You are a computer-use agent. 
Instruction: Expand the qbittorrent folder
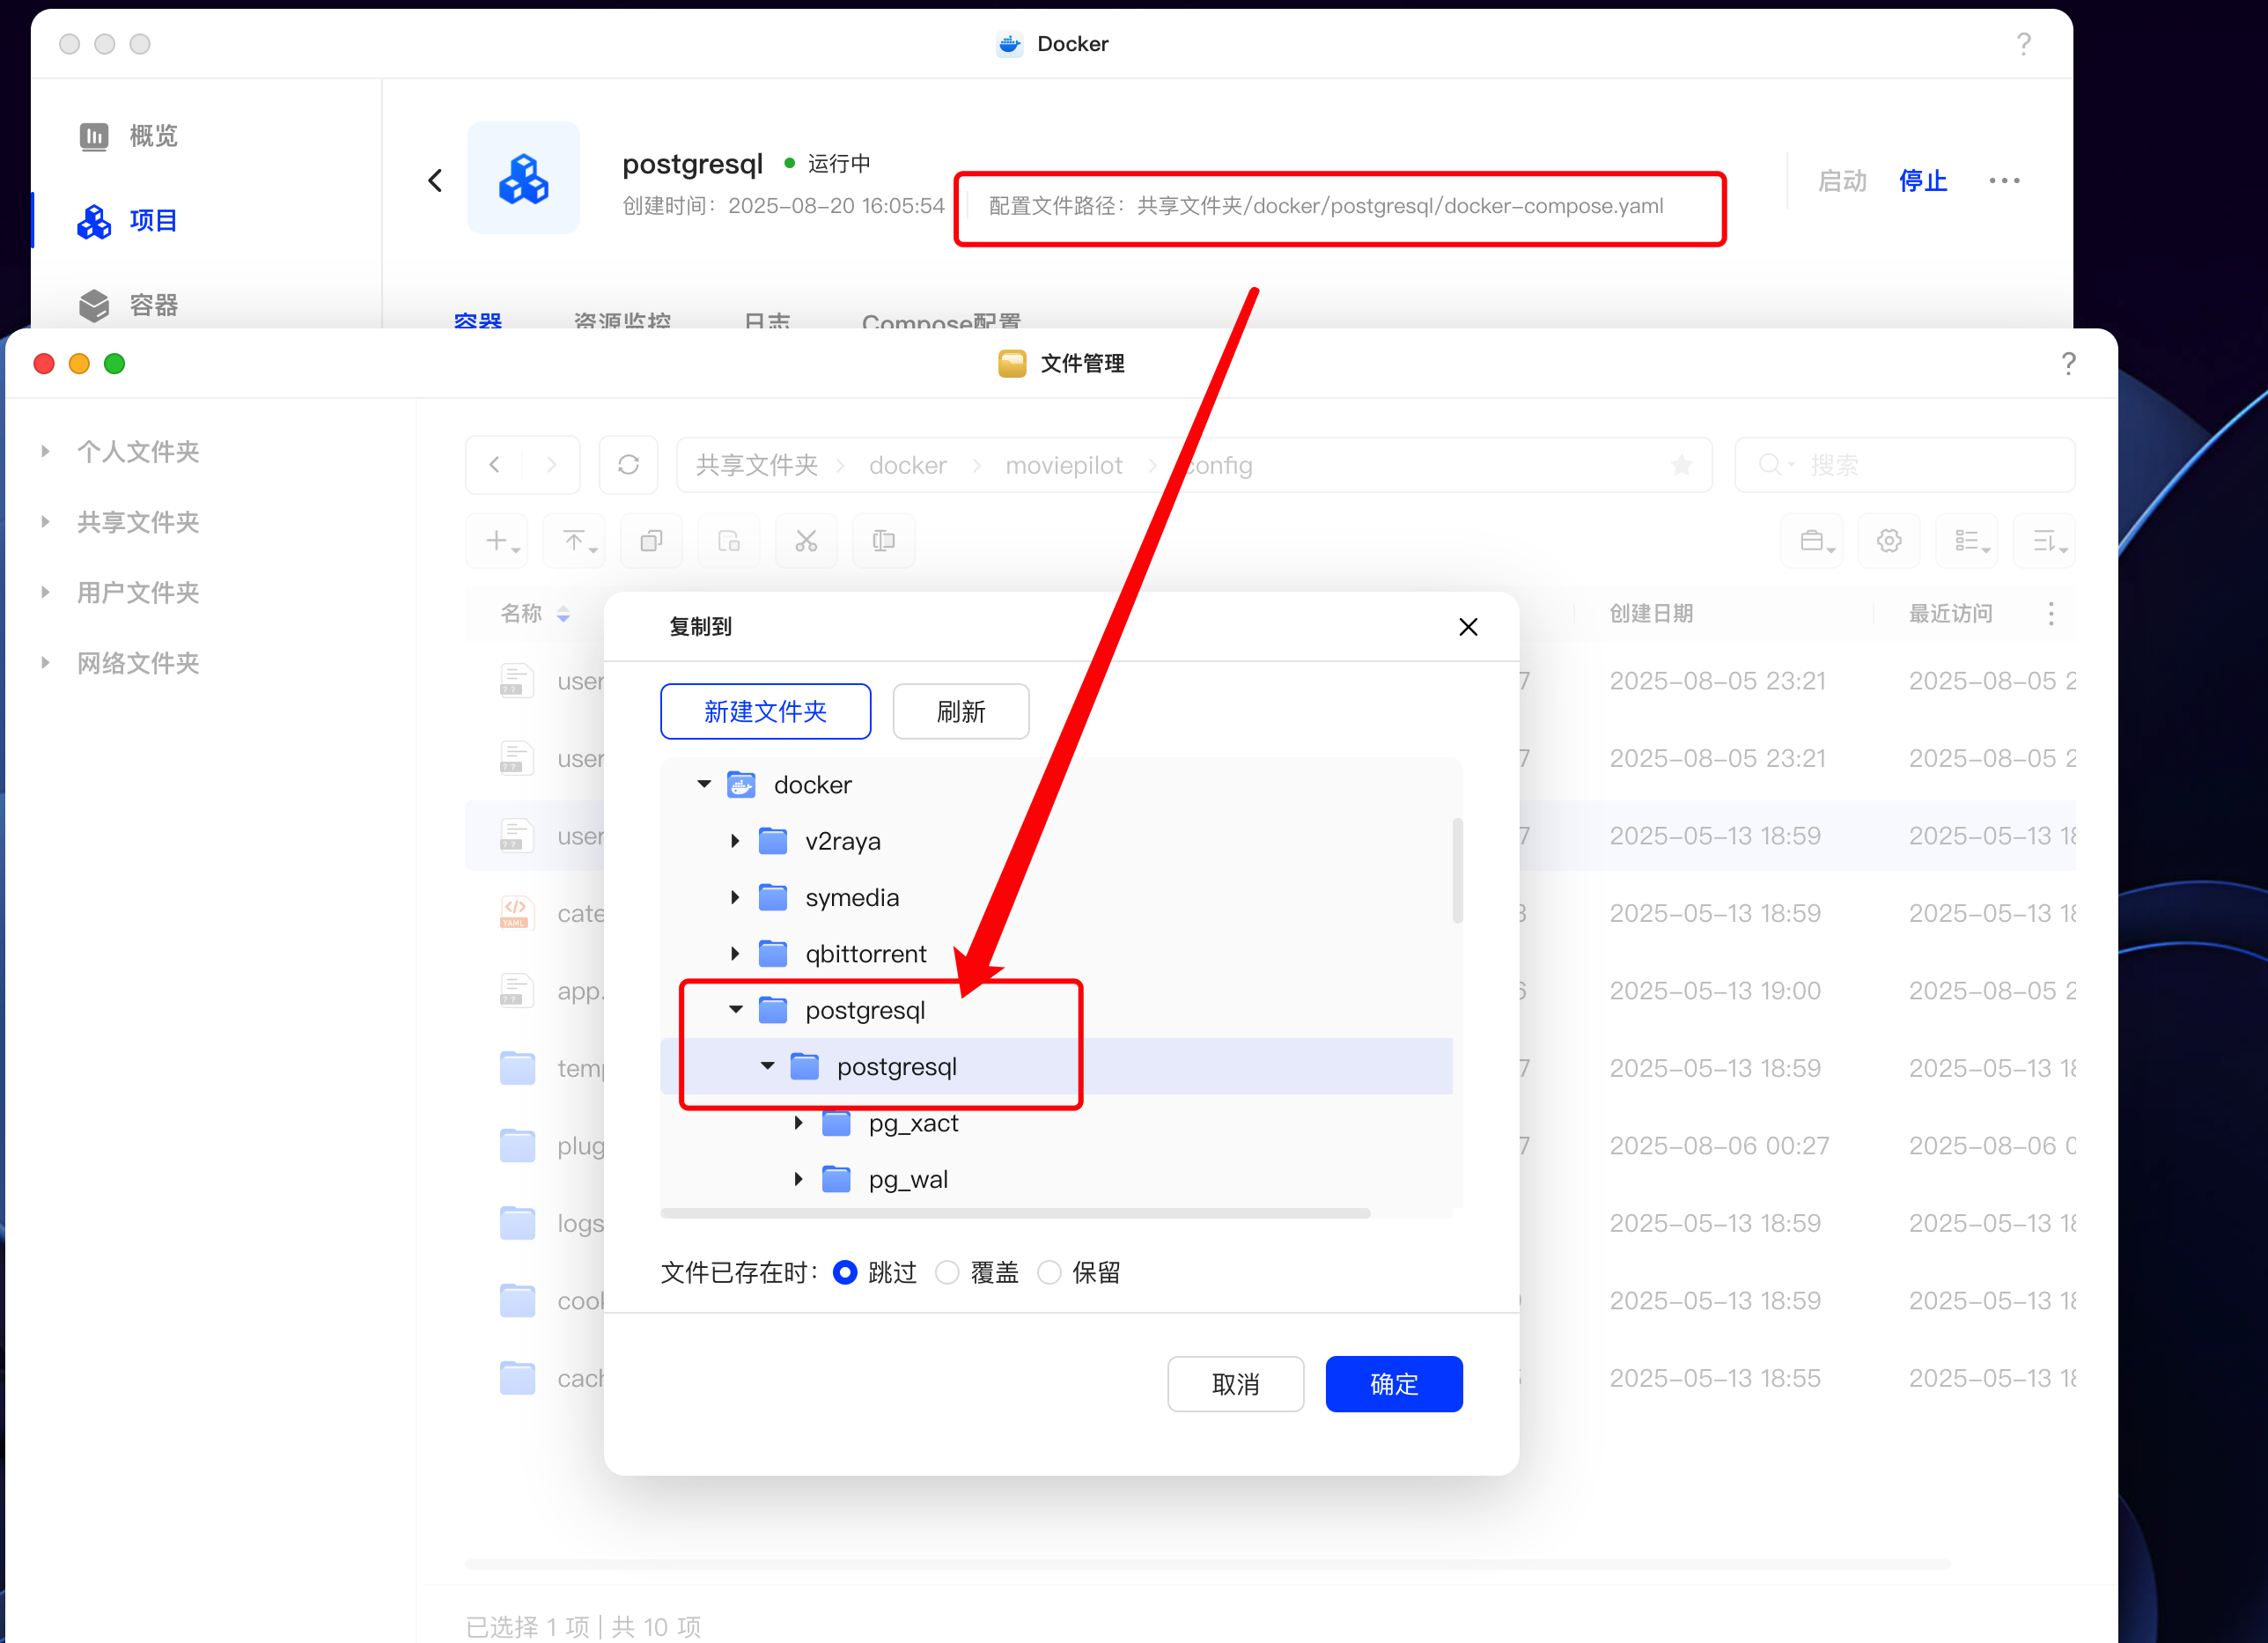735,954
